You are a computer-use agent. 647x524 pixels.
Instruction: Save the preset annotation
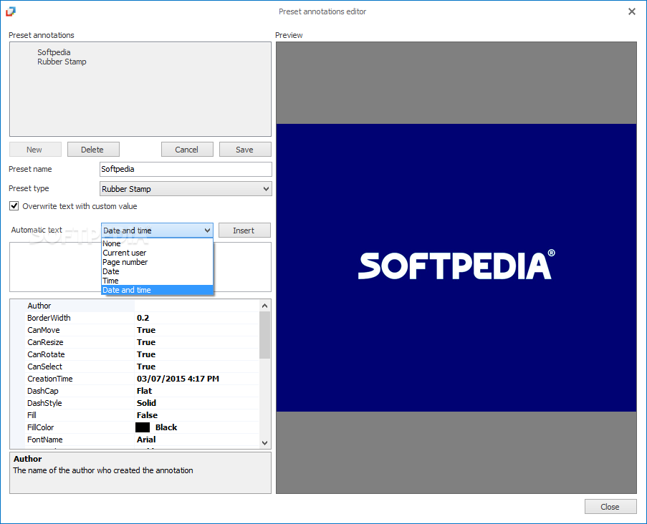pyautogui.click(x=245, y=149)
